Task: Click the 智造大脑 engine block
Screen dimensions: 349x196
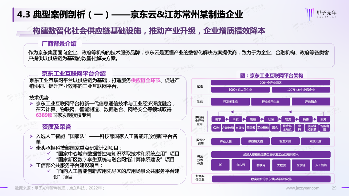Action: tap(285, 141)
